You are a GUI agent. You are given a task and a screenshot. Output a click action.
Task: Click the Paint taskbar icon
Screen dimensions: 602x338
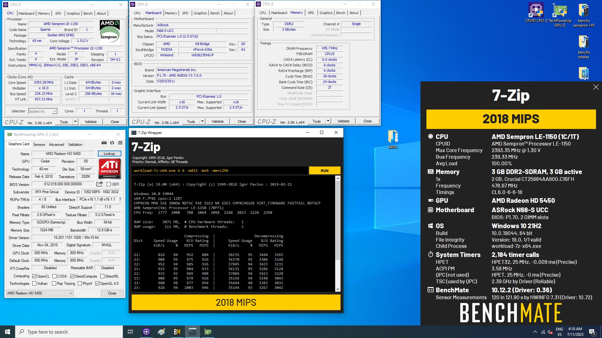161,332
